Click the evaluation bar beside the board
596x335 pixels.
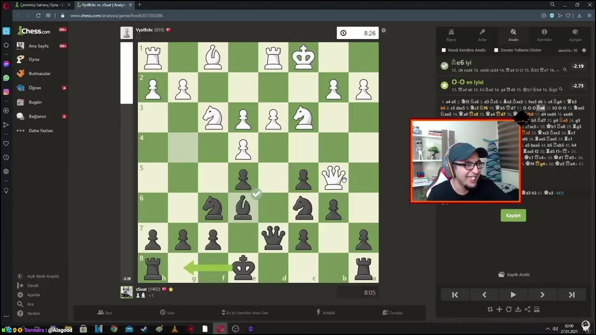coord(127,162)
